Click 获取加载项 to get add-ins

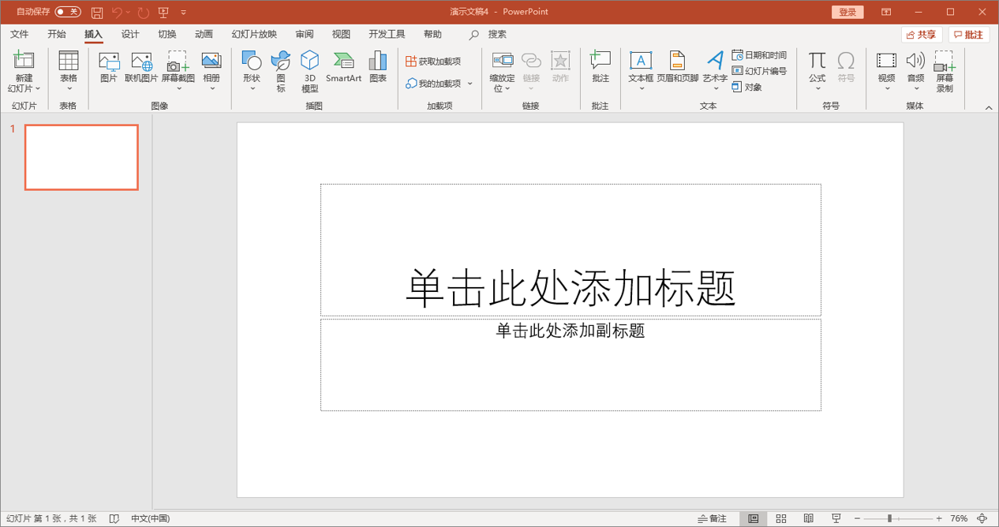pyautogui.click(x=433, y=62)
